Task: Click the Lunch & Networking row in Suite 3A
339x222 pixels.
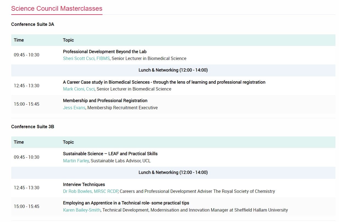Action: tap(173, 70)
